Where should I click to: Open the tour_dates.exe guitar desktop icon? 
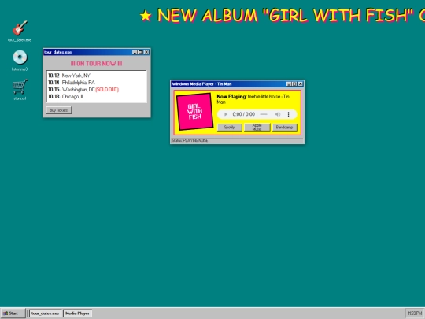pyautogui.click(x=20, y=31)
